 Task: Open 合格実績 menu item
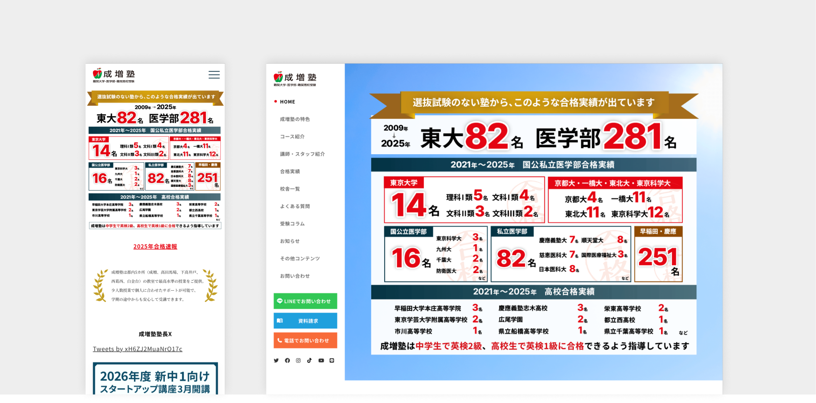pyautogui.click(x=290, y=171)
